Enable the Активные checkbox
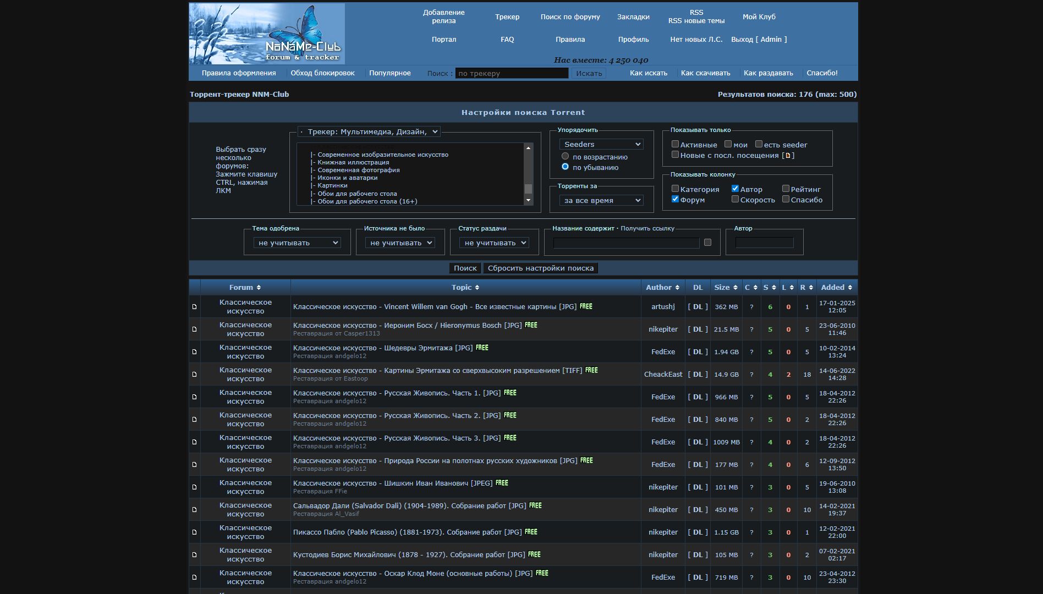Image resolution: width=1043 pixels, height=594 pixels. tap(675, 144)
